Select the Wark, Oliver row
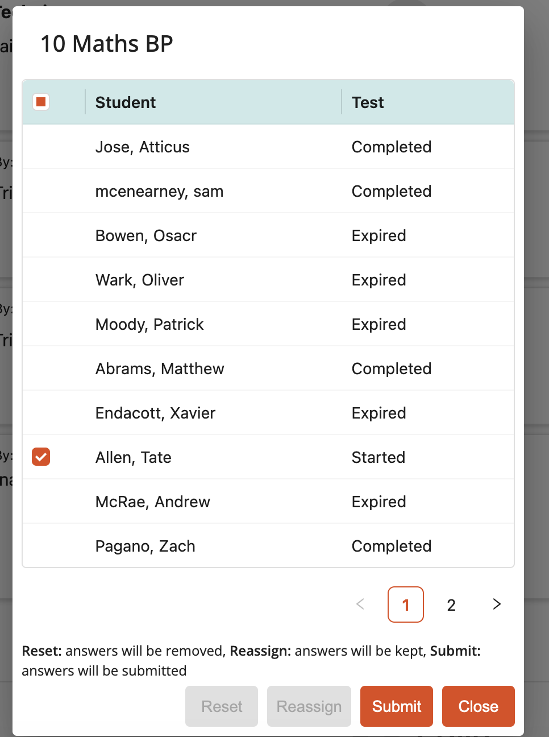 pos(268,280)
